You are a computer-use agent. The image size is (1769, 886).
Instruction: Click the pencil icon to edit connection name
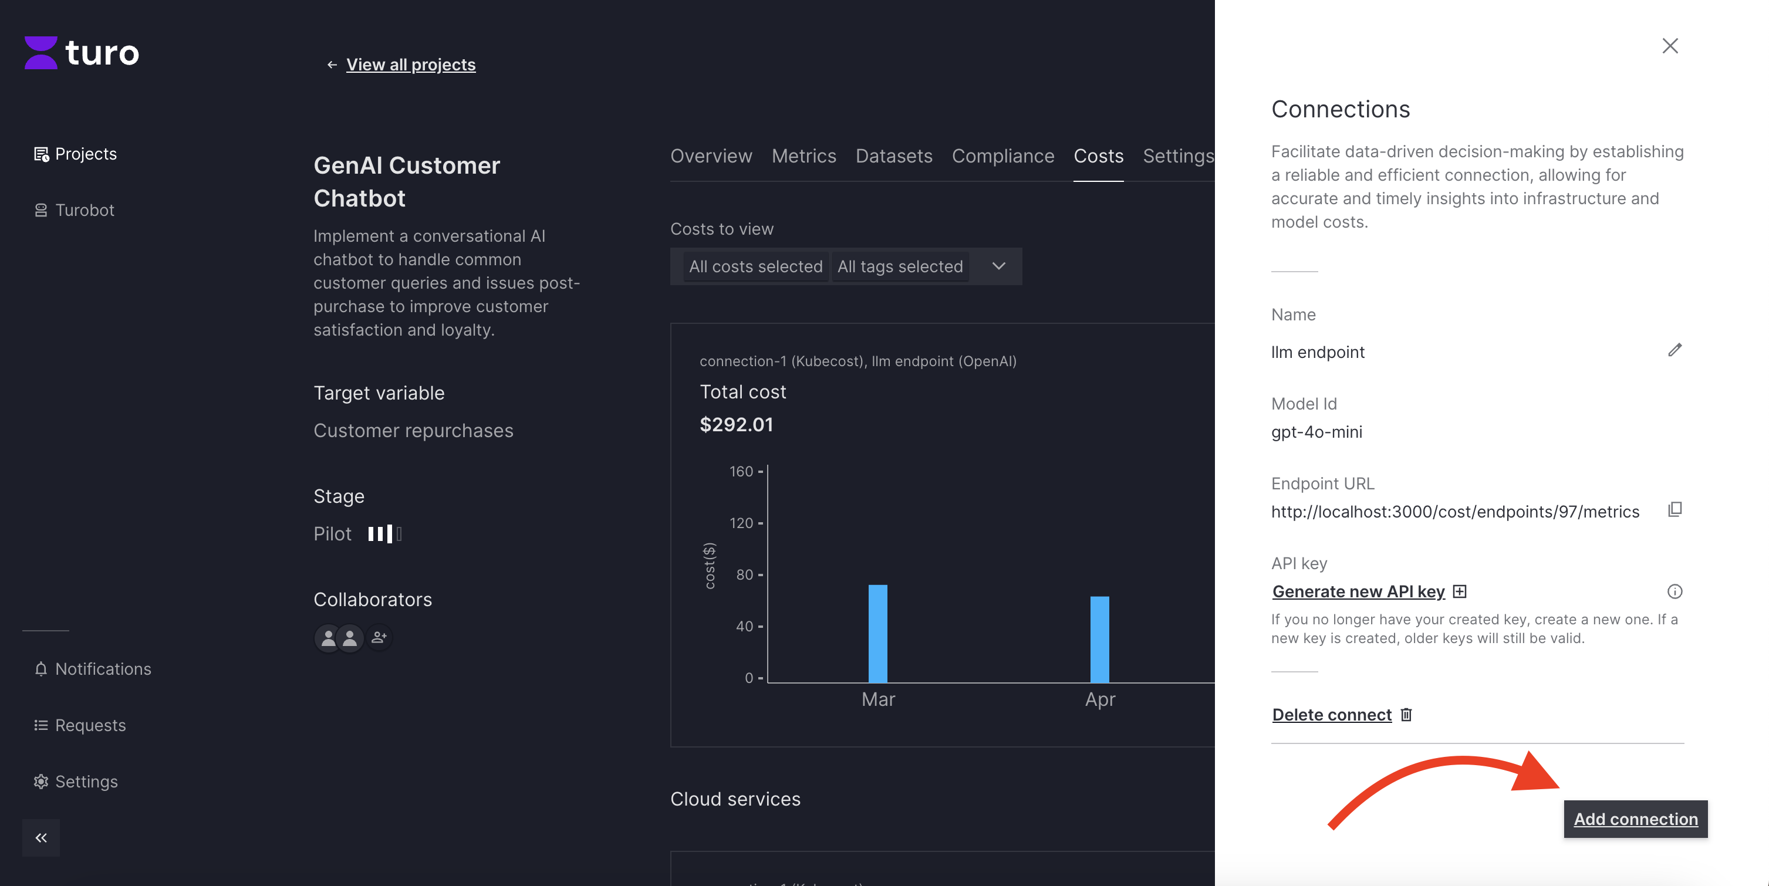tap(1675, 350)
